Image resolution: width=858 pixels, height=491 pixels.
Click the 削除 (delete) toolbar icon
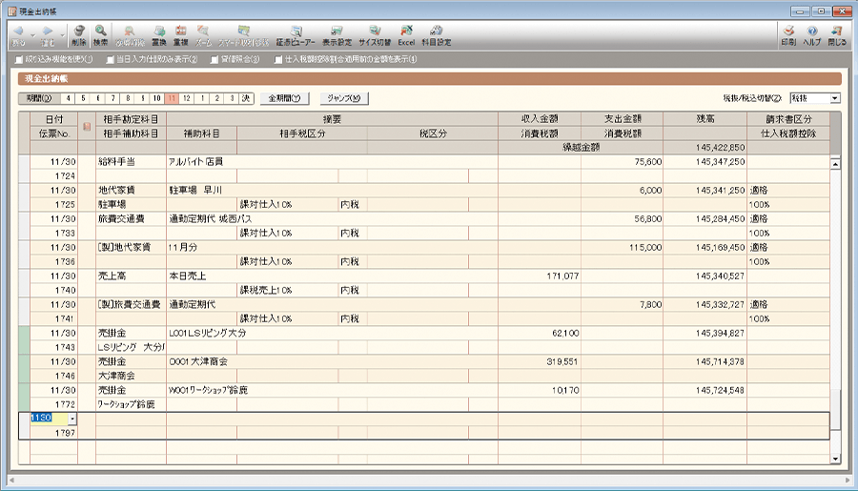(x=79, y=35)
